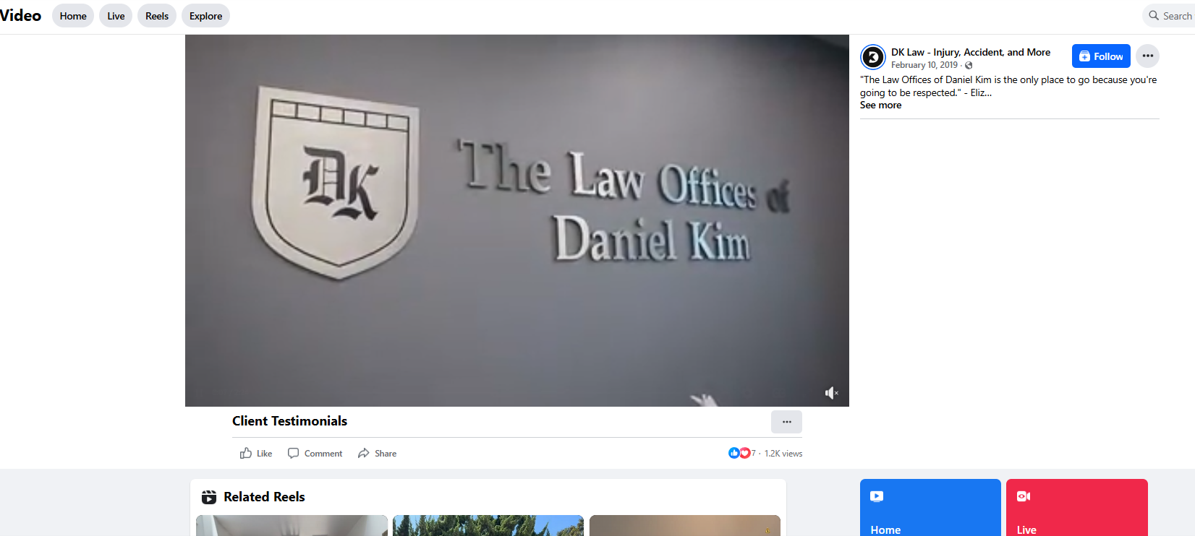Go to the Reels tab
This screenshot has width=1195, height=536.
tap(157, 16)
